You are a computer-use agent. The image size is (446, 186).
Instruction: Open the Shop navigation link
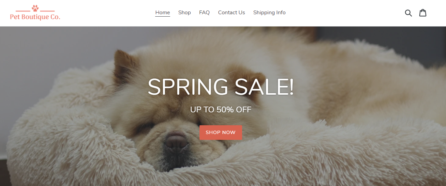pyautogui.click(x=184, y=13)
